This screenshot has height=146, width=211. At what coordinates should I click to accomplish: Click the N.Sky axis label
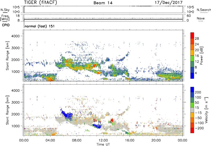(x=5, y=10)
